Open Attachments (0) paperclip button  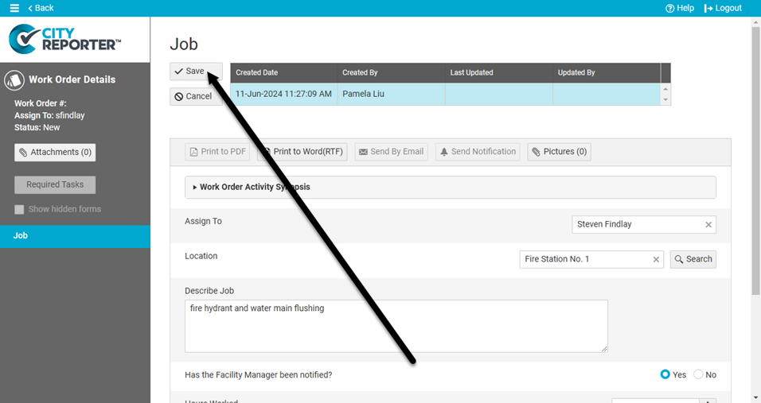click(55, 153)
